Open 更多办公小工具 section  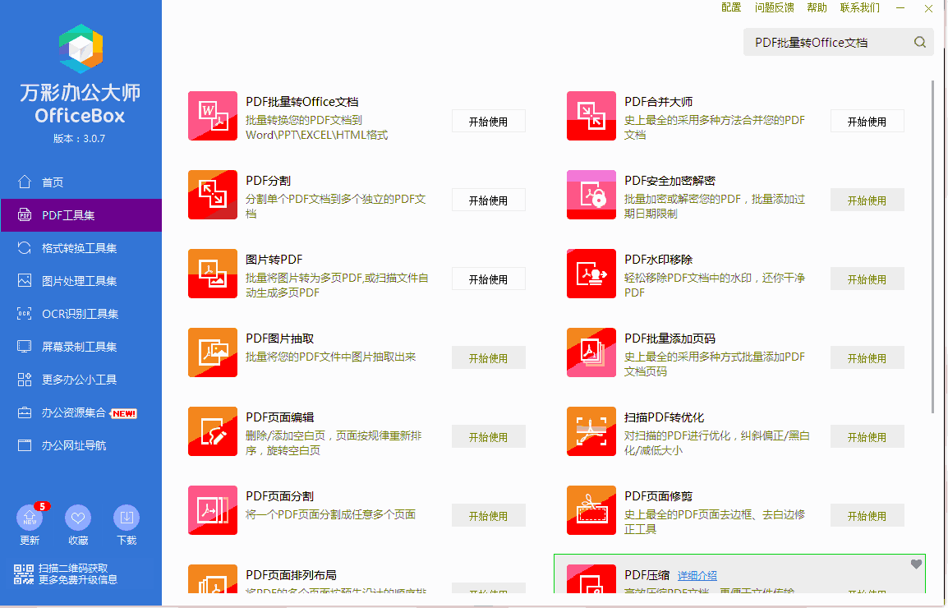81,380
